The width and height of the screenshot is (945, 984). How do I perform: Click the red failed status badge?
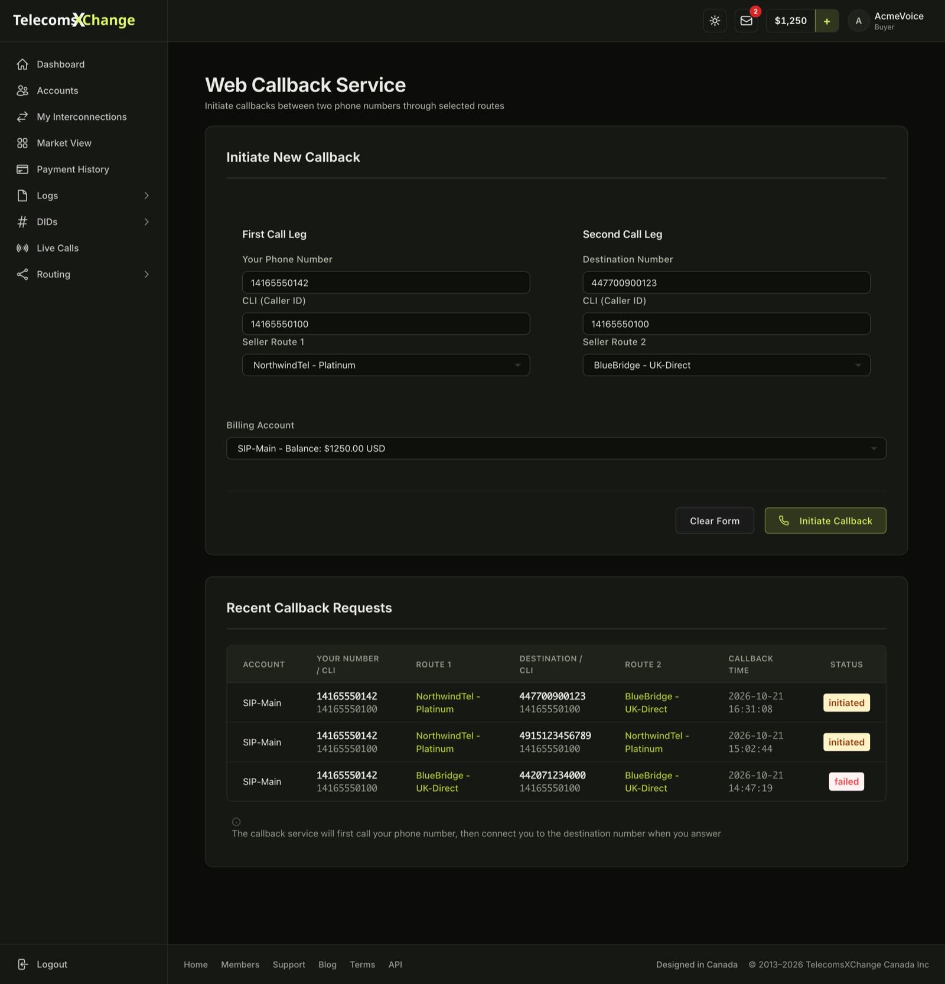pyautogui.click(x=846, y=781)
